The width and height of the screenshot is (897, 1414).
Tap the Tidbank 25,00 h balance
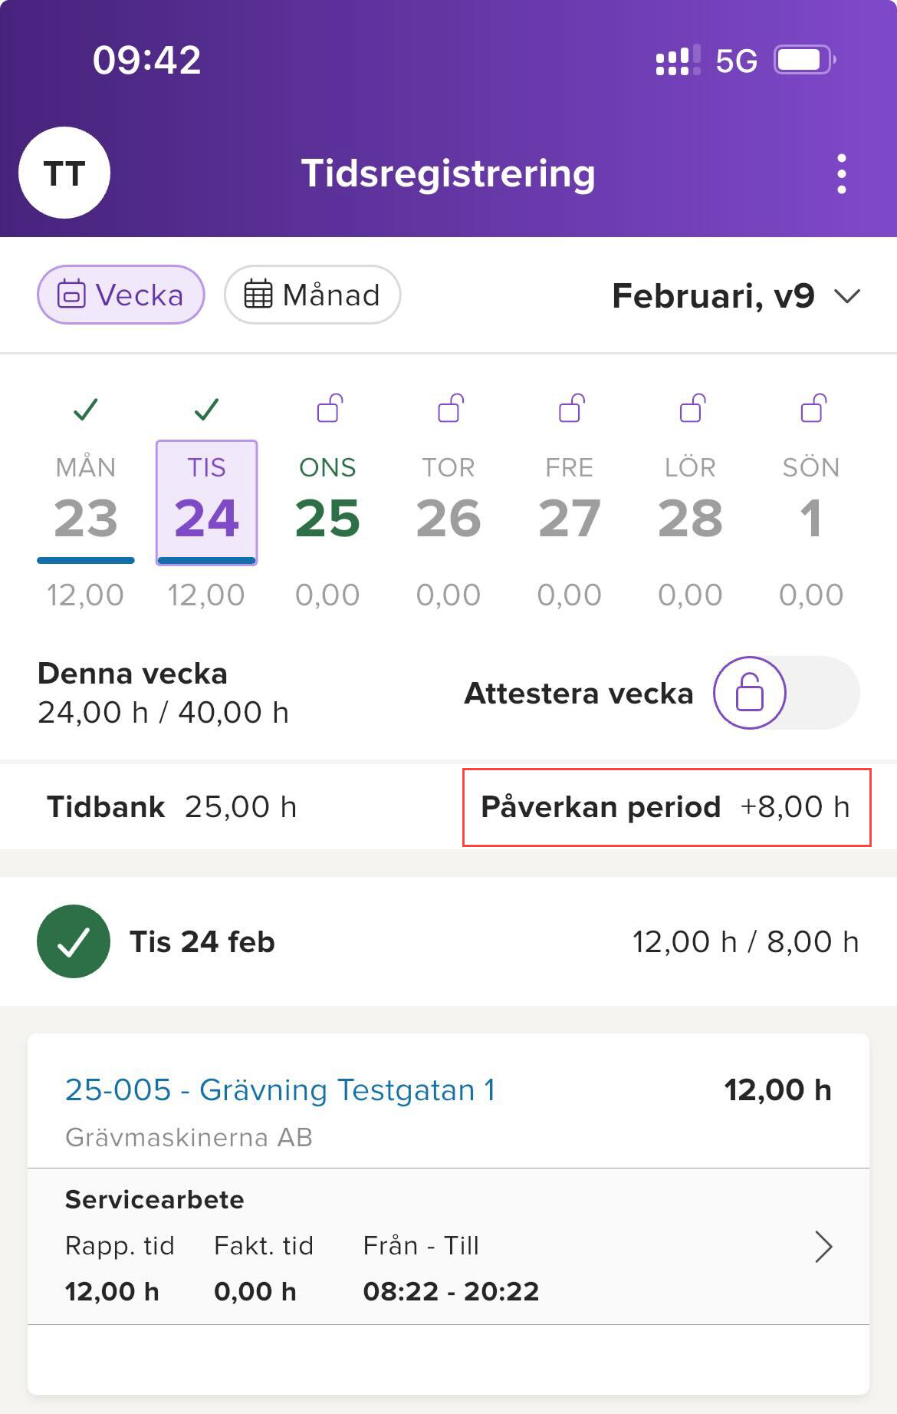click(x=172, y=807)
